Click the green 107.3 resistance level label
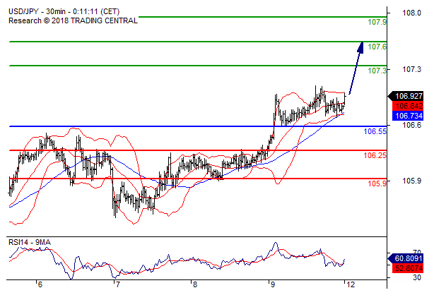Image resolution: width=434 pixels, height=295 pixels. (377, 71)
